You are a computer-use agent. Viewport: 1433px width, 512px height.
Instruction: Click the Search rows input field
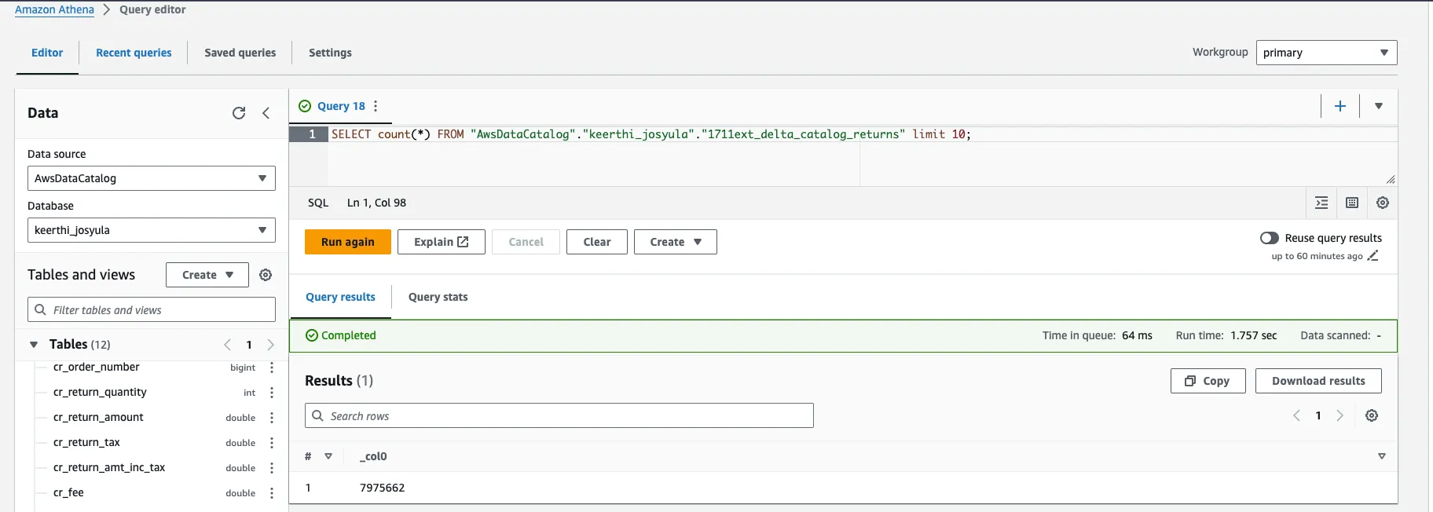[559, 416]
